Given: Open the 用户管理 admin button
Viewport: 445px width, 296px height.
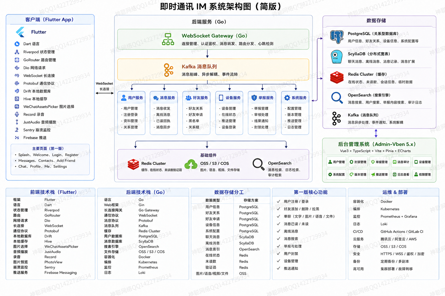Looking at the screenshot, I should 336,162.
